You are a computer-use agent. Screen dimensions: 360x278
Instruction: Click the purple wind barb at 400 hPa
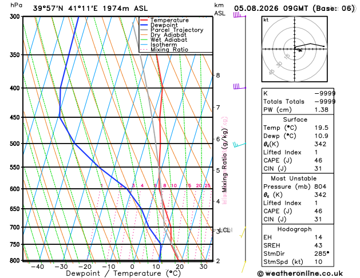[x=239, y=87]
